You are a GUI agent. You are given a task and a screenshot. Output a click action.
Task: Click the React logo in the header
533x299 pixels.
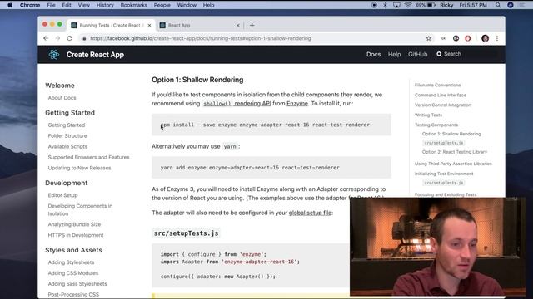(53, 54)
